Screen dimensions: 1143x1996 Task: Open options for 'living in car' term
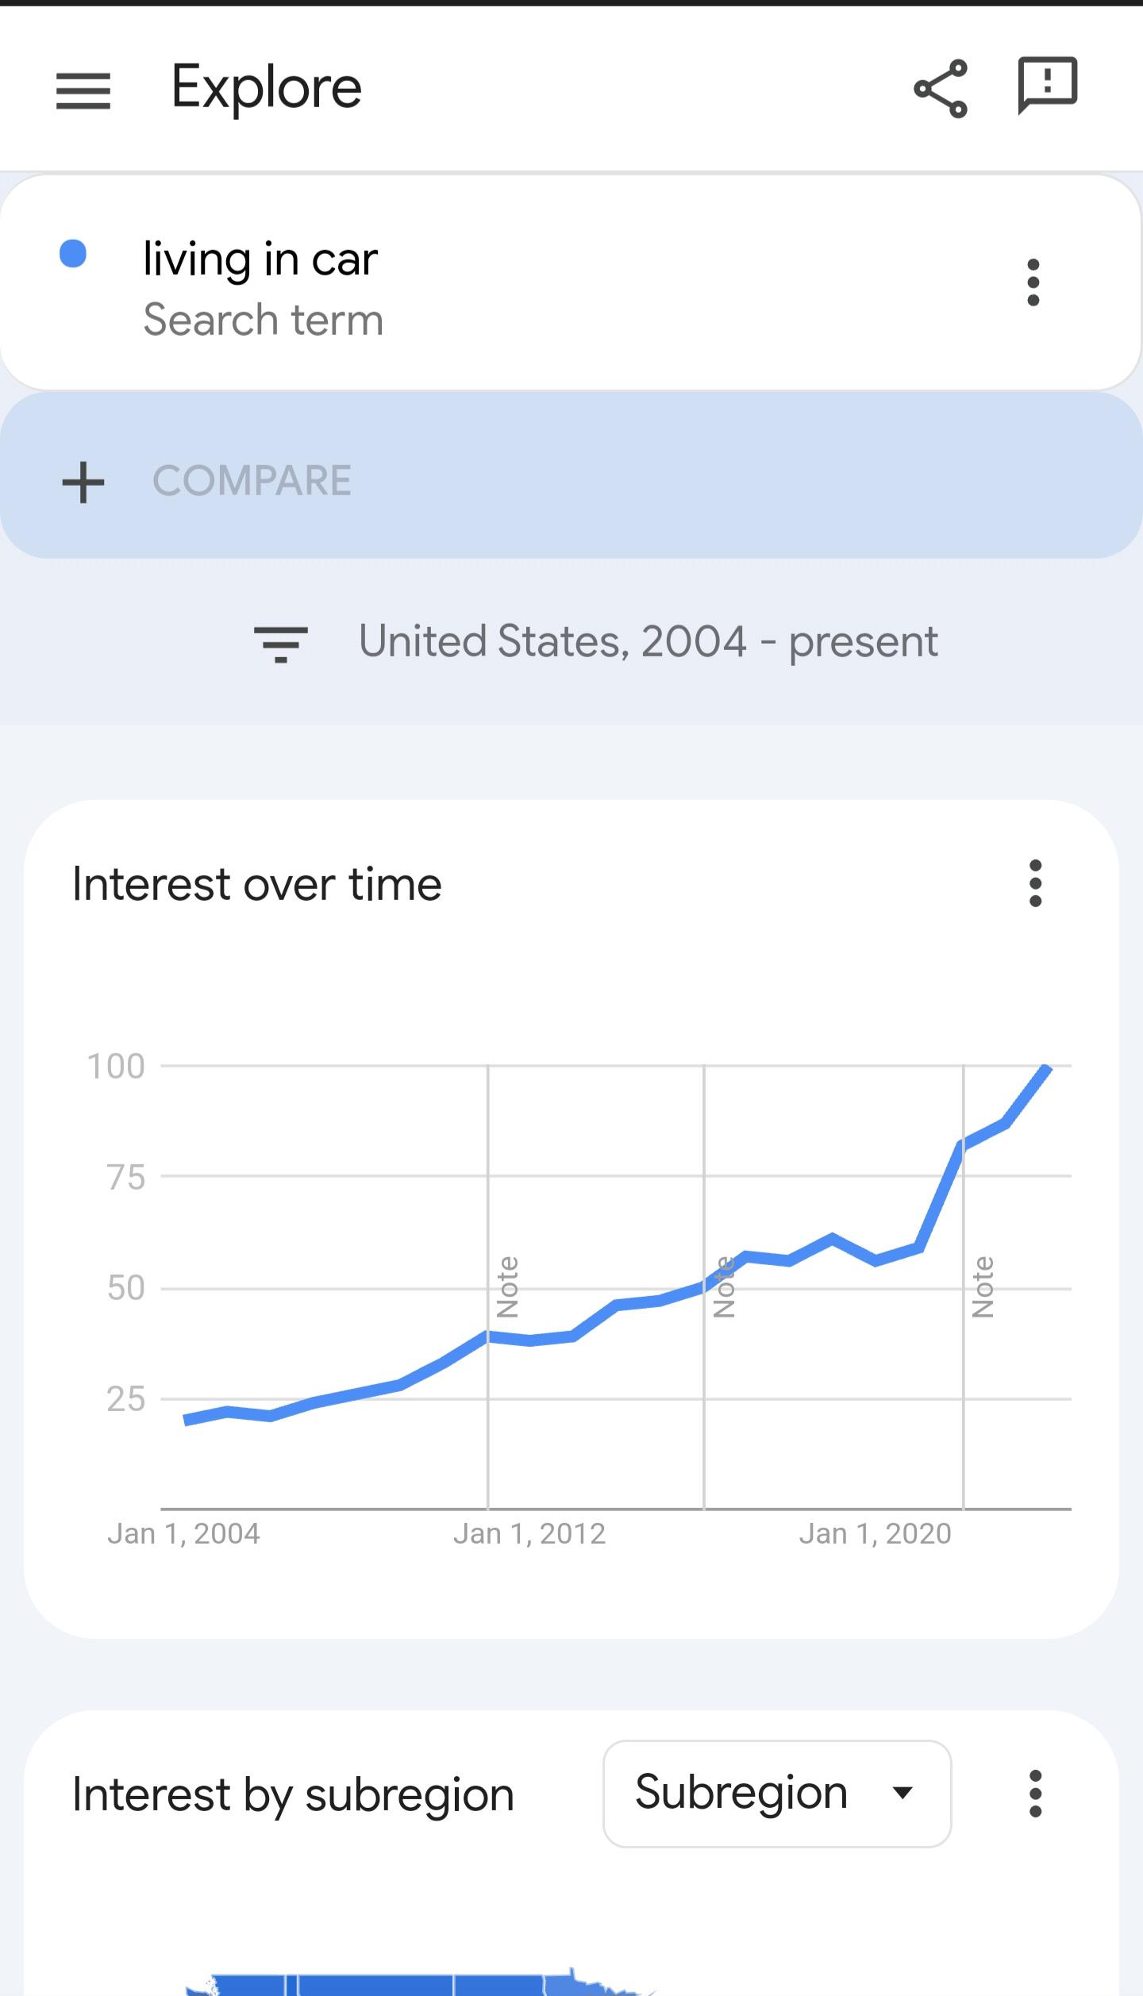[x=1033, y=283]
